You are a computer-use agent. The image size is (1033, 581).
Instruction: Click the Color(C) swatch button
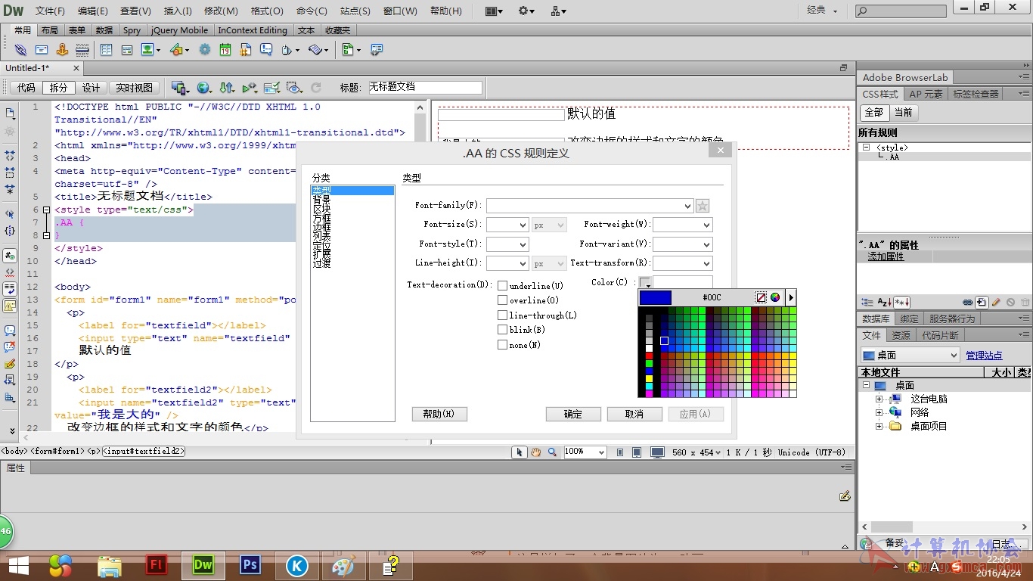[x=645, y=283]
